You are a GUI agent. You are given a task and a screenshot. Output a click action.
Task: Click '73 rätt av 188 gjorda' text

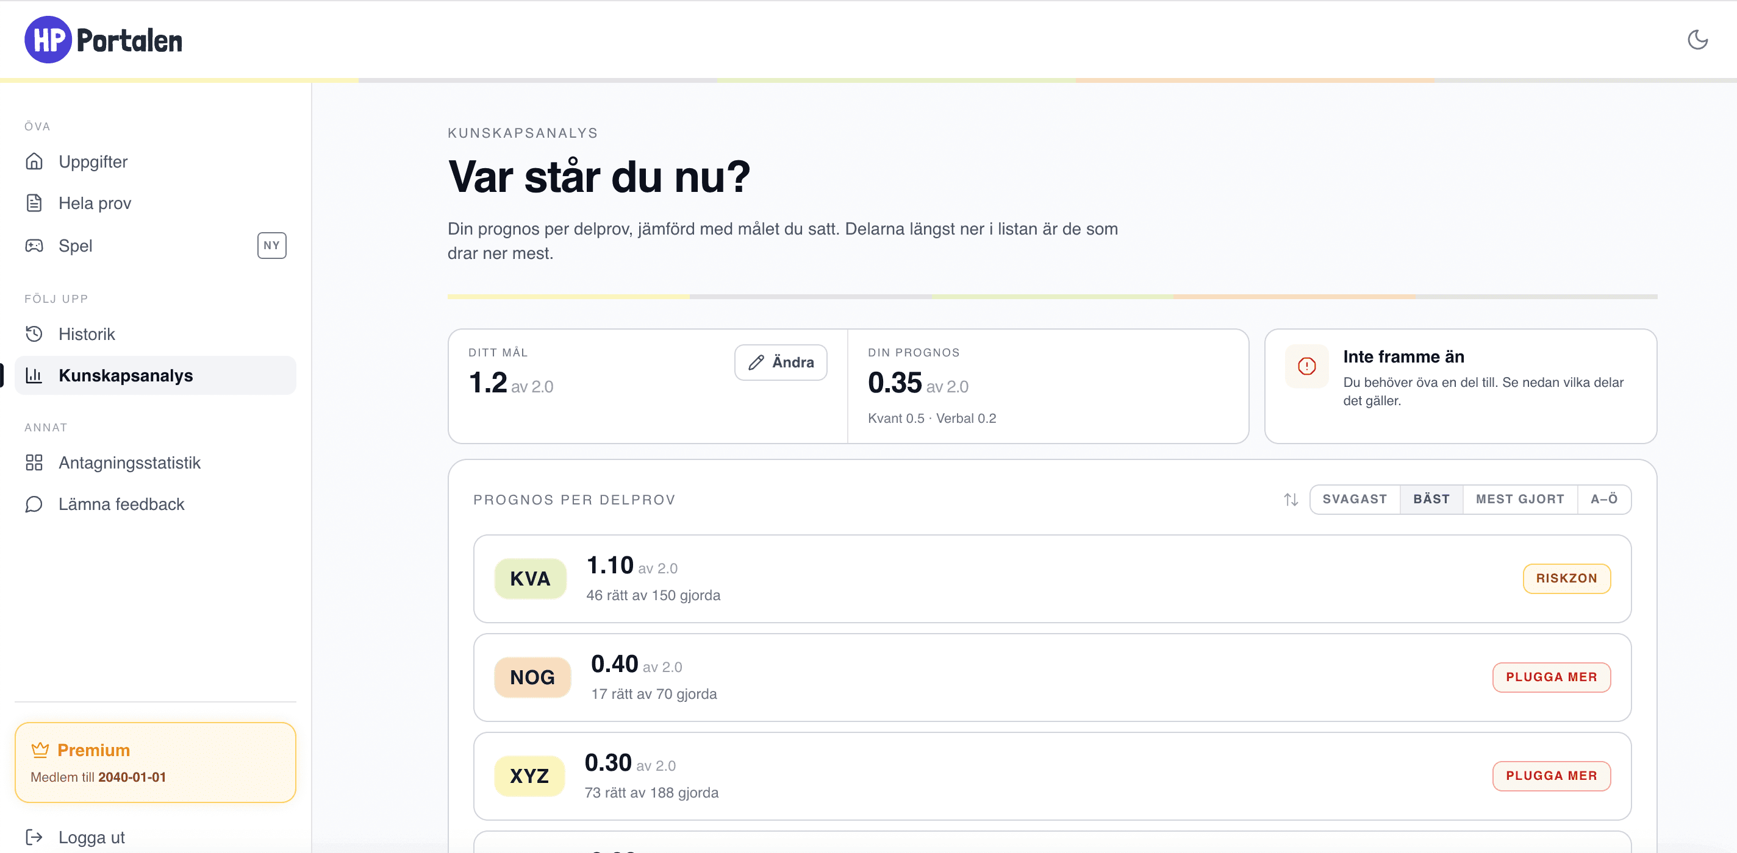[651, 792]
